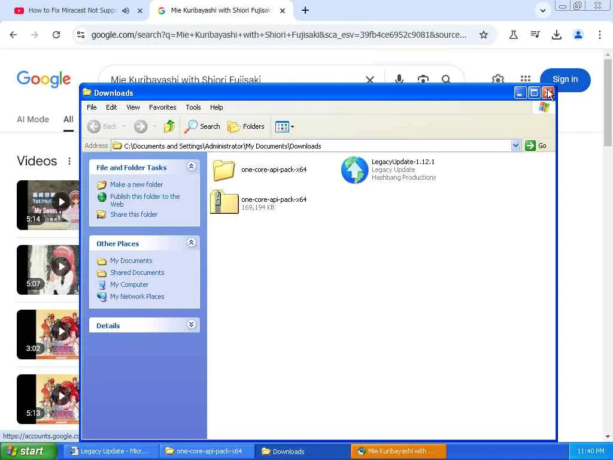Bookmark this page with the star icon
Screen dimensions: 613x460
[x=484, y=35]
